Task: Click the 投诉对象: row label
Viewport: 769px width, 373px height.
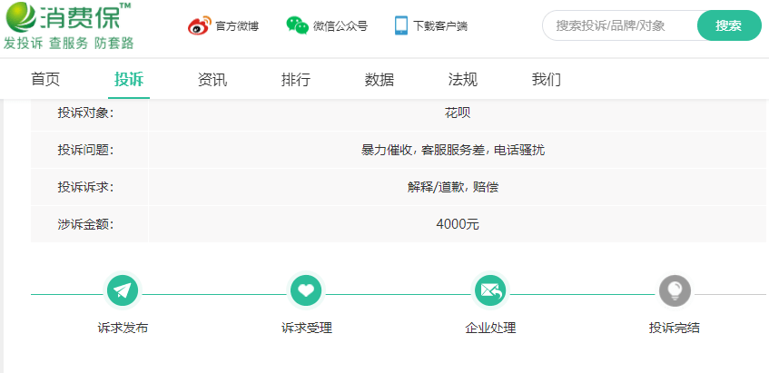Action: pos(86,113)
